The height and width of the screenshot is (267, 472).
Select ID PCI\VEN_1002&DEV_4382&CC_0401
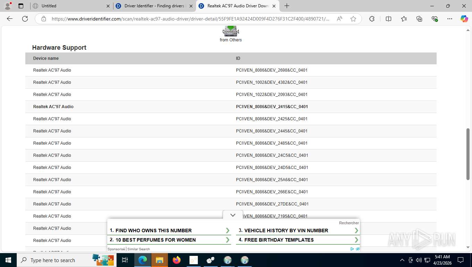pos(272,82)
